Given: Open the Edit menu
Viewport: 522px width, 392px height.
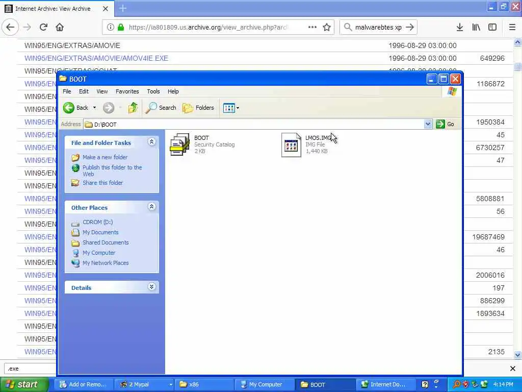Looking at the screenshot, I should tap(84, 91).
